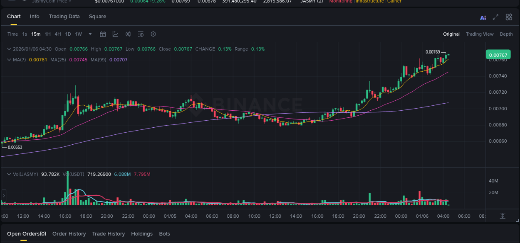Viewport: 520px width, 243px height.
Task: Switch to the Trading Data tab
Action: pyautogui.click(x=64, y=17)
